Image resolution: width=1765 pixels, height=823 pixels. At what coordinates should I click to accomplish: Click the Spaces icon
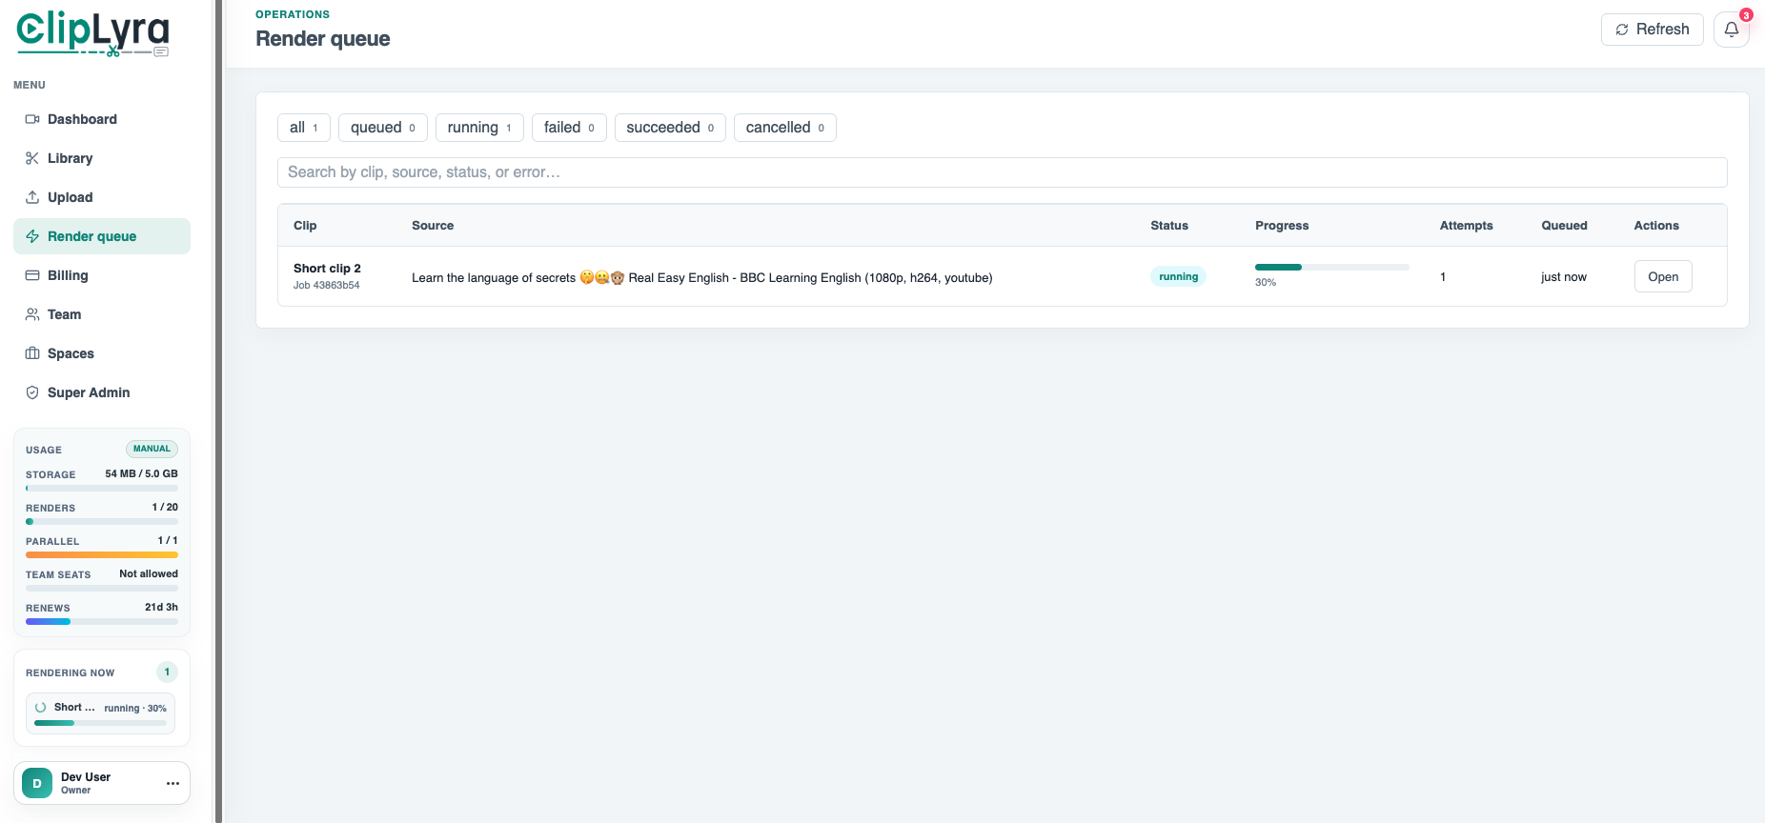coord(32,353)
